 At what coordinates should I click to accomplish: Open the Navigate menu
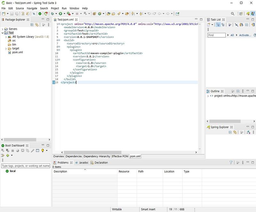tap(32, 8)
